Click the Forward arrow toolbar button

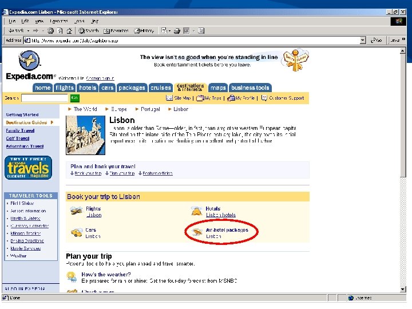pyautogui.click(x=35, y=31)
